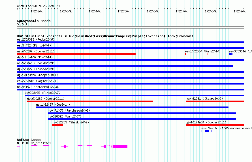The width and height of the screenshot is (252, 162).
Task: Click the blue bar under esv2759393
Action: coord(131,42)
